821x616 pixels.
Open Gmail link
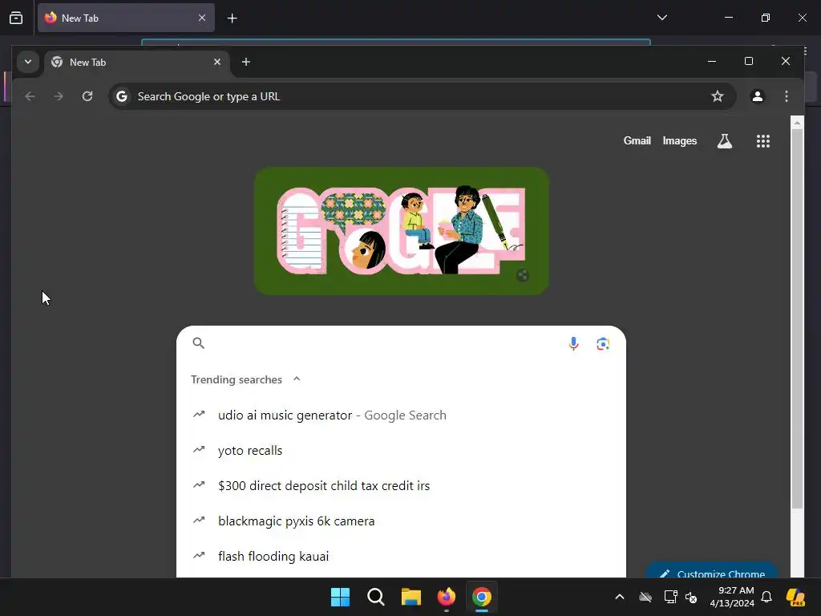(637, 141)
